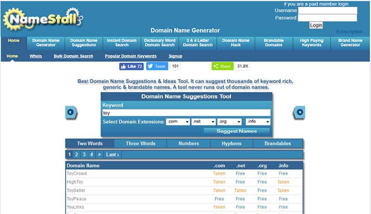Click the 31.8K share count
This screenshot has height=214, width=371.
[x=243, y=66]
